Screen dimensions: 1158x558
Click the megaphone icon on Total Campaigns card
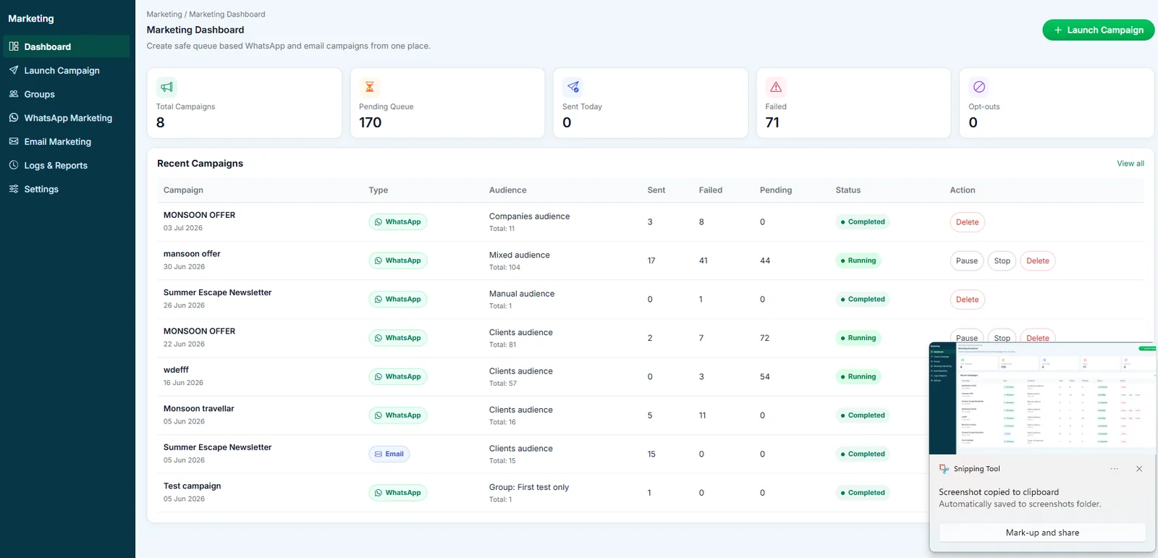(166, 87)
